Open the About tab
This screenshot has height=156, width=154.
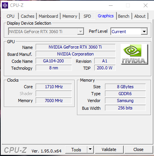140,16
